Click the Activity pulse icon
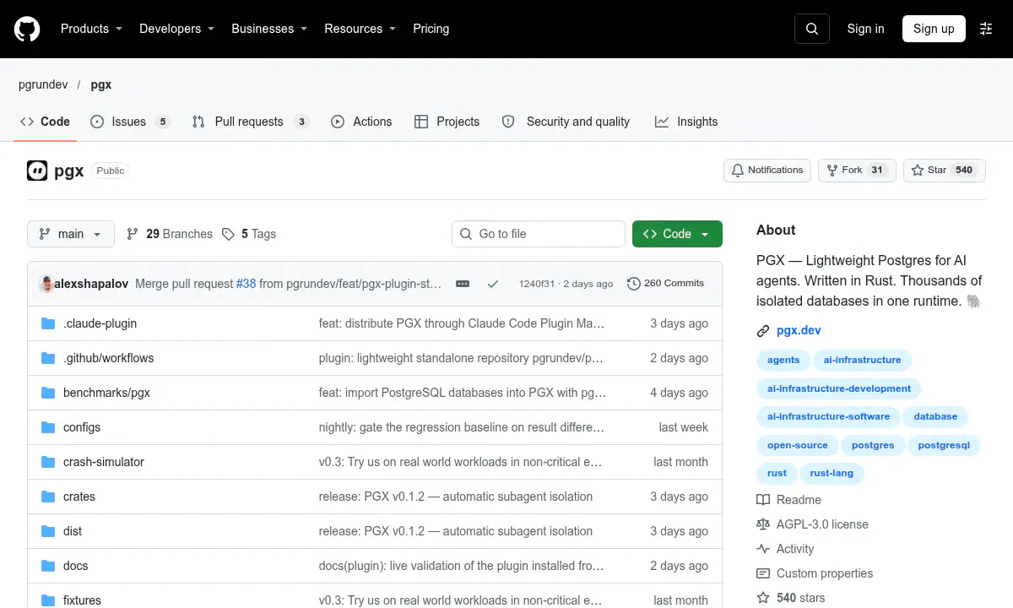 pos(763,549)
